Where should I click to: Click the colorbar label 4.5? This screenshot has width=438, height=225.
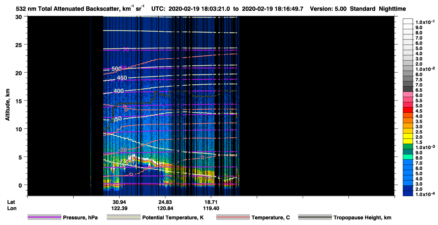click(x=418, y=111)
